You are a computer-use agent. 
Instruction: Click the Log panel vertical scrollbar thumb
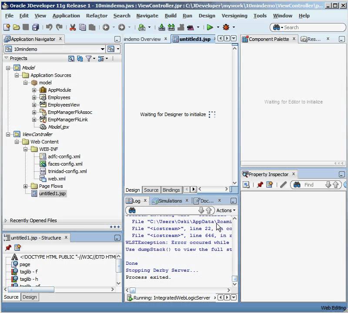point(234,278)
